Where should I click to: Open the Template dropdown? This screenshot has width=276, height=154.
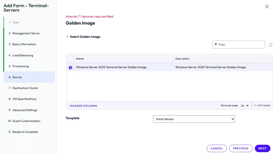click(x=194, y=119)
